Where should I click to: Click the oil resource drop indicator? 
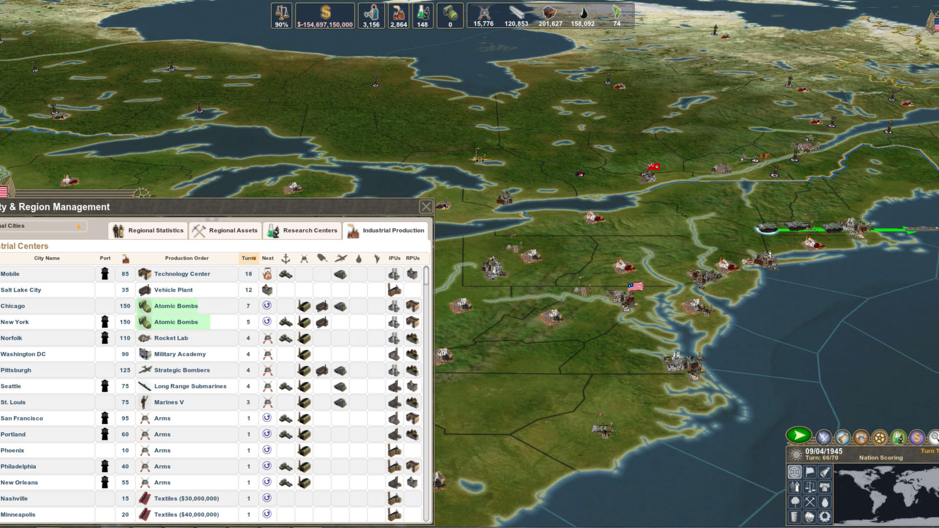point(583,16)
